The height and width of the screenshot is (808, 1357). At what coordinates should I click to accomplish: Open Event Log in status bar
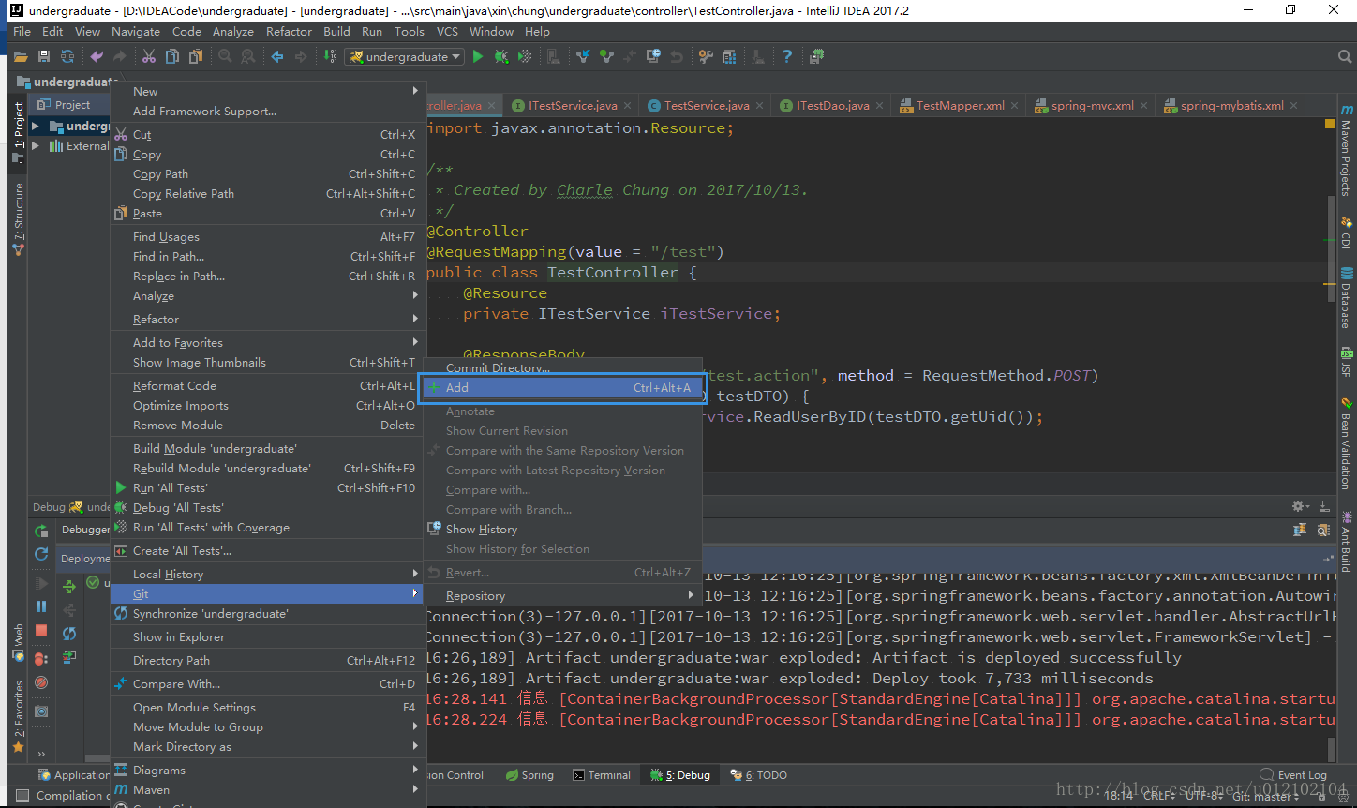click(x=1293, y=775)
